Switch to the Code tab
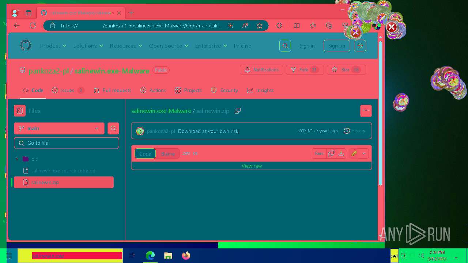The height and width of the screenshot is (263, 468). point(33,90)
